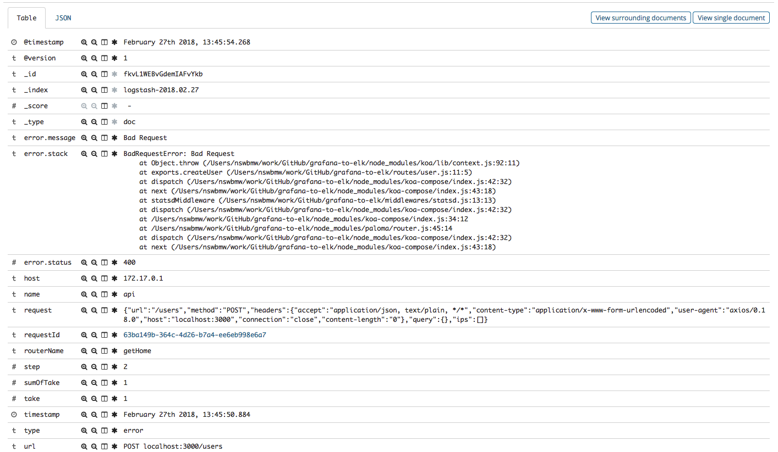This screenshot has width=778, height=452.
Task: Filter out value of routerName field
Action: (94, 351)
